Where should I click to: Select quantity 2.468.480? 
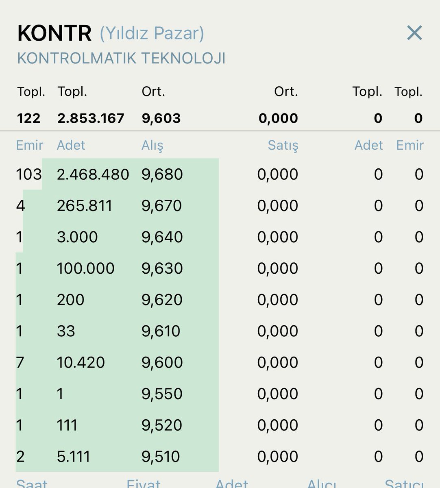tap(93, 174)
